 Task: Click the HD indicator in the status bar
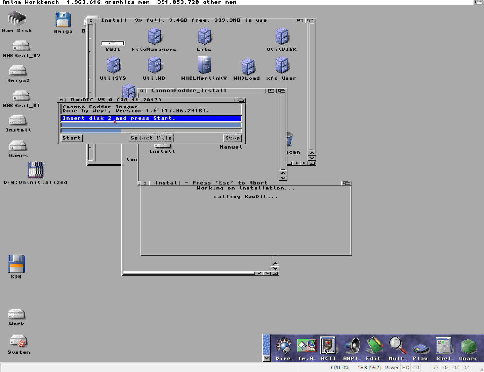click(406, 367)
